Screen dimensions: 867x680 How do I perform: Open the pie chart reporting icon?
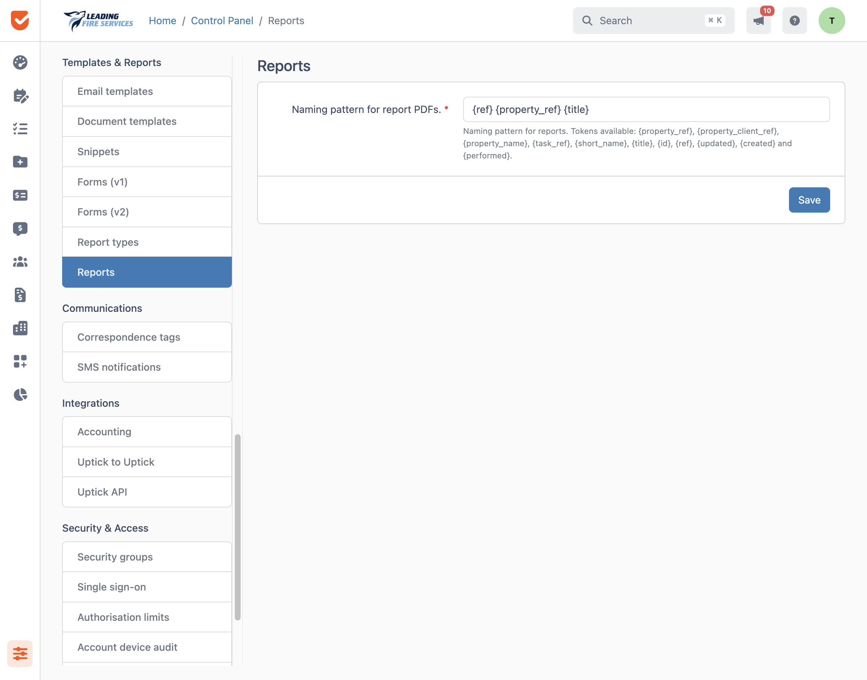point(20,395)
